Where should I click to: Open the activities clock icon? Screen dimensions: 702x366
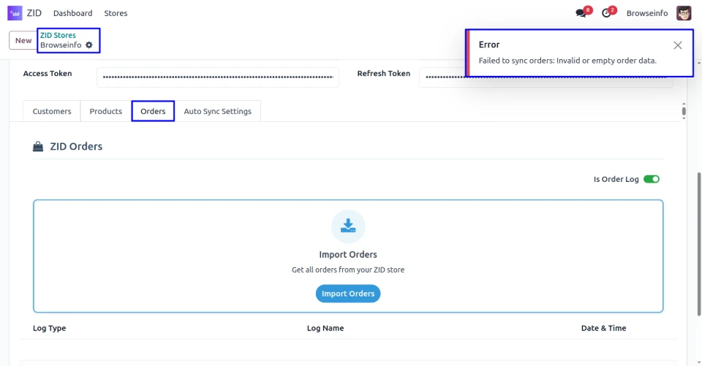tap(606, 13)
